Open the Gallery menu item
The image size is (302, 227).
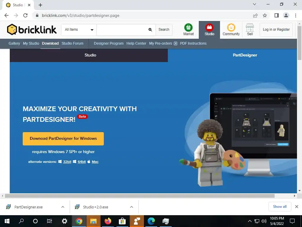pos(14,43)
